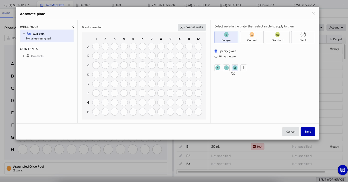Select the Specify group option
This screenshot has width=348, height=182.
(216, 51)
